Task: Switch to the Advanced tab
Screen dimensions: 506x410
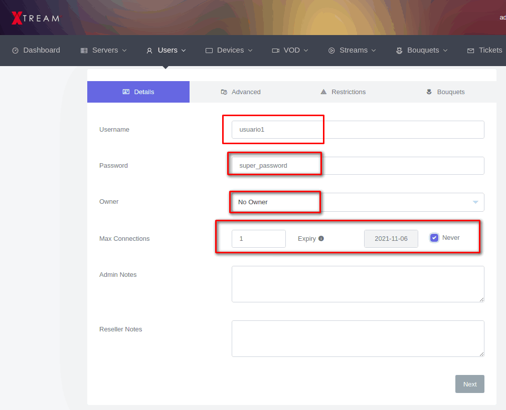Action: coord(241,92)
